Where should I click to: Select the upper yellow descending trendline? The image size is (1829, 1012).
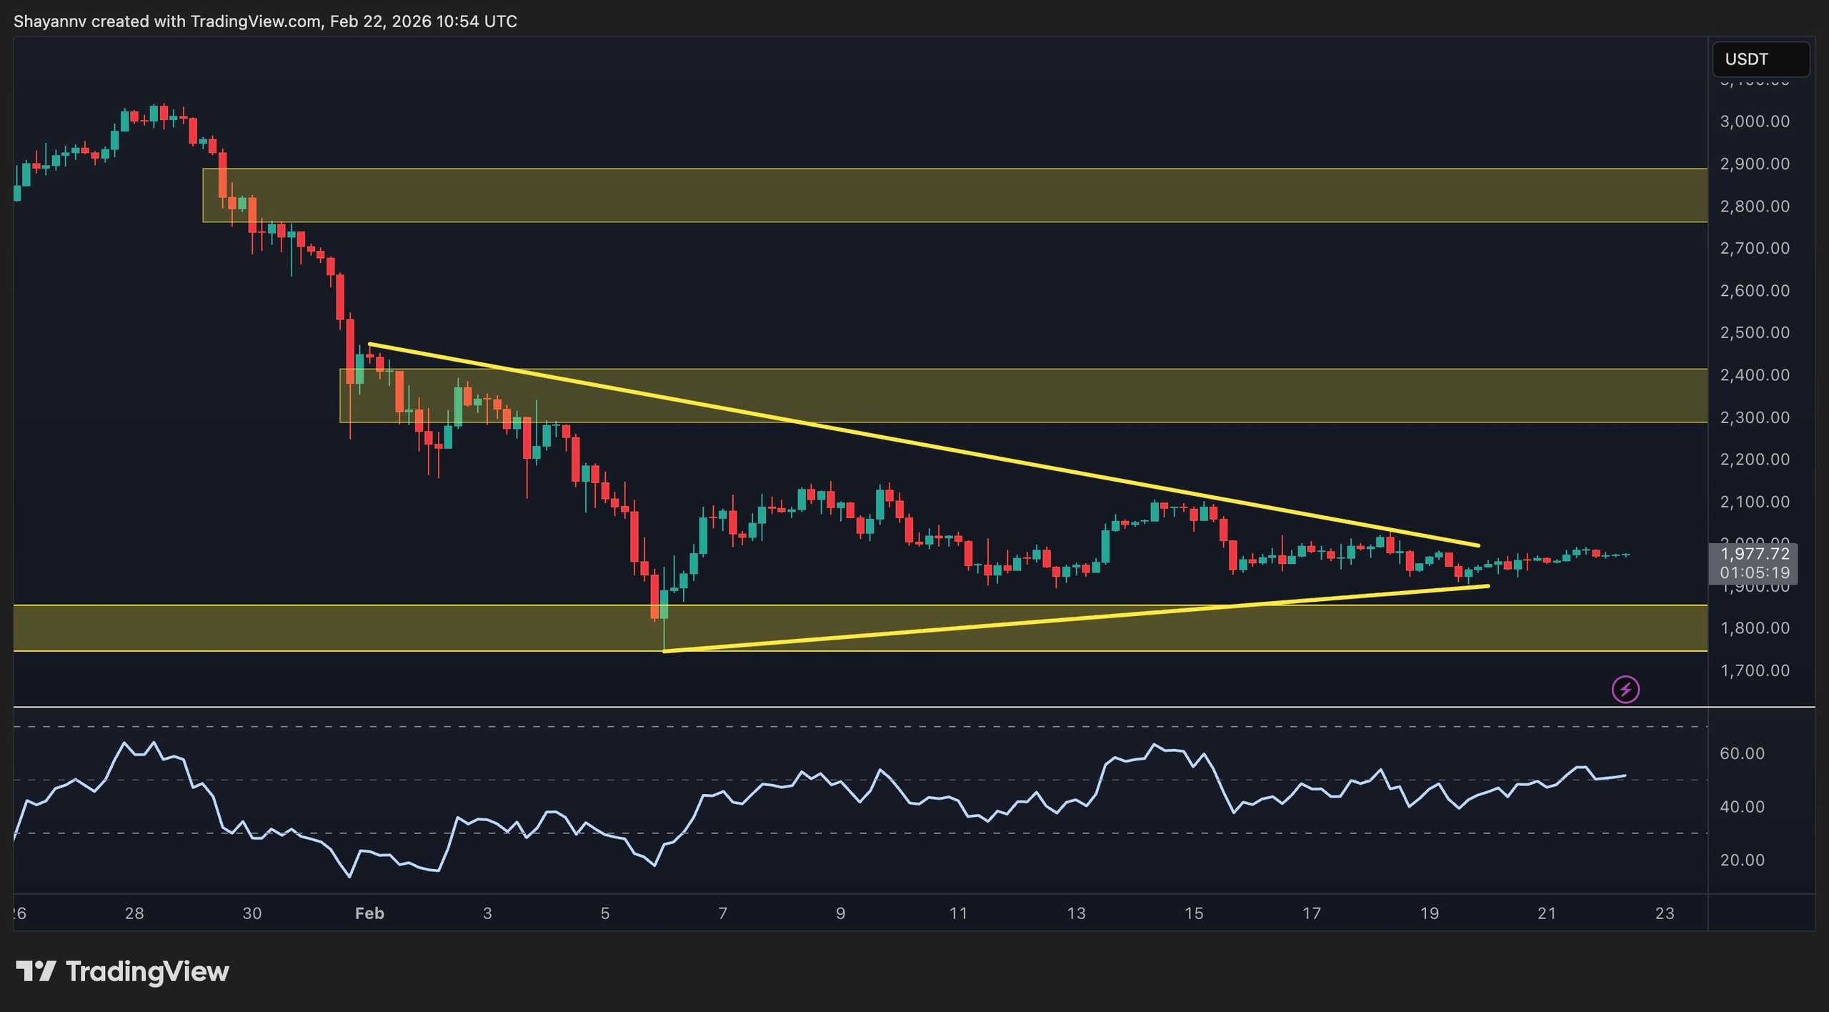922,445
